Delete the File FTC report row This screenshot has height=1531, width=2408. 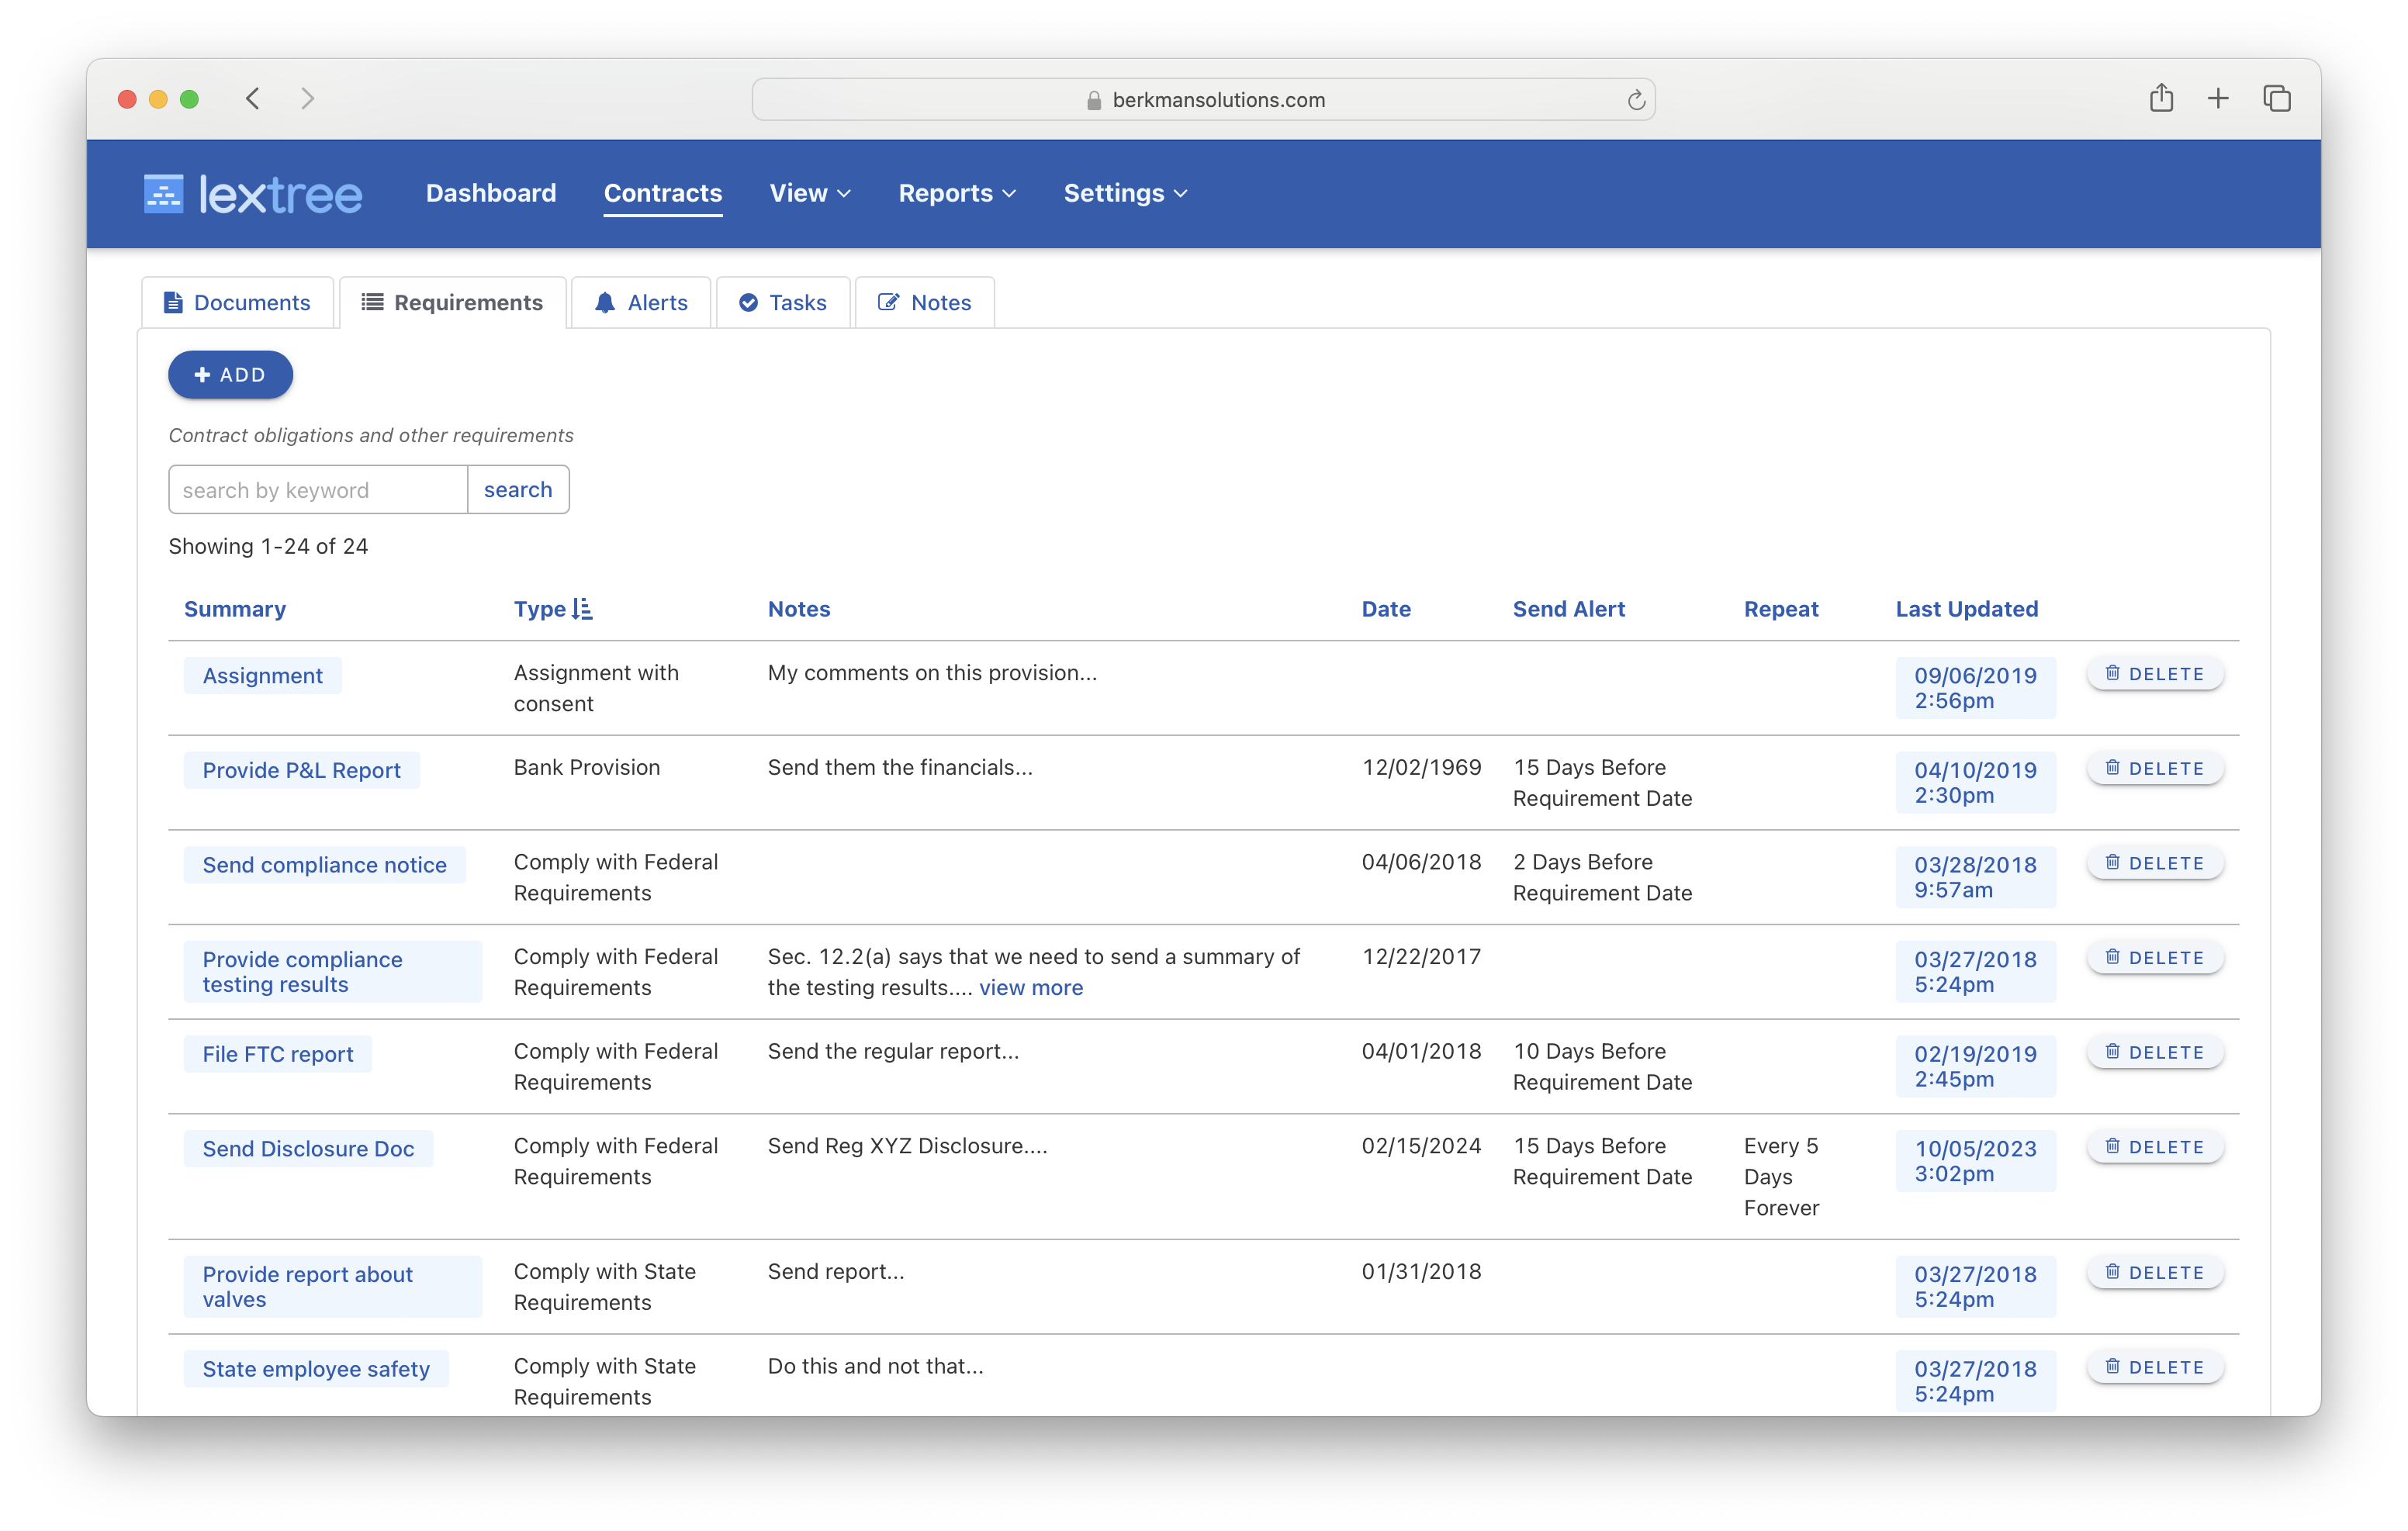point(2155,1052)
